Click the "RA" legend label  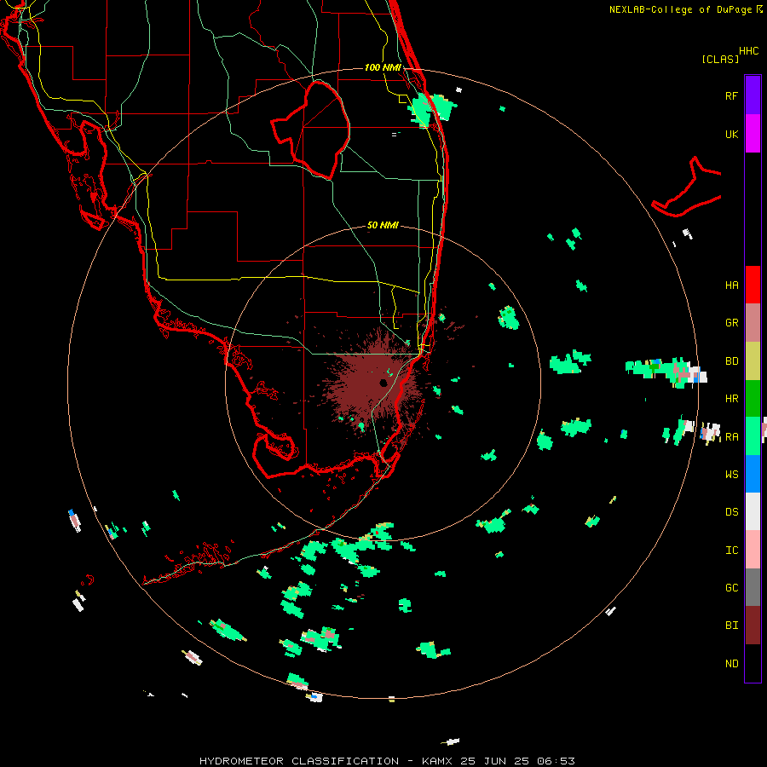pos(731,437)
